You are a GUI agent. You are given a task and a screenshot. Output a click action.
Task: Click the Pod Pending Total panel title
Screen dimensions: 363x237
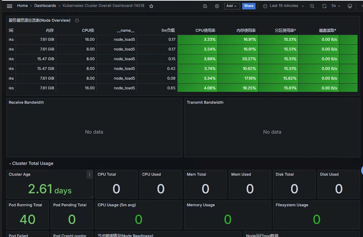70,205
